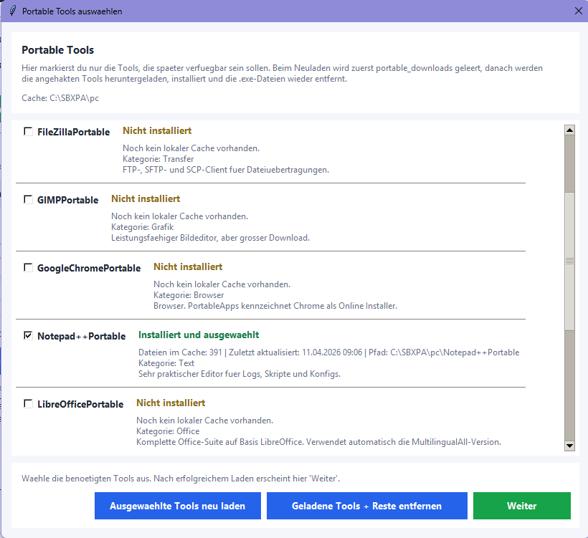588x538 pixels.
Task: Click the GoogleChromePortable tool name label
Action: (x=89, y=268)
